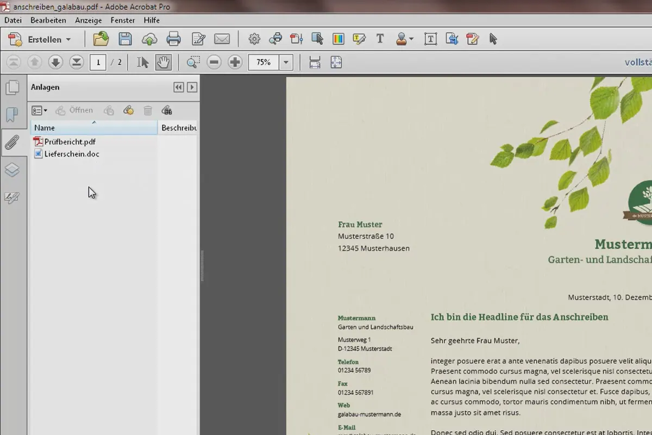Click the envelope Send Email icon

coord(222,39)
